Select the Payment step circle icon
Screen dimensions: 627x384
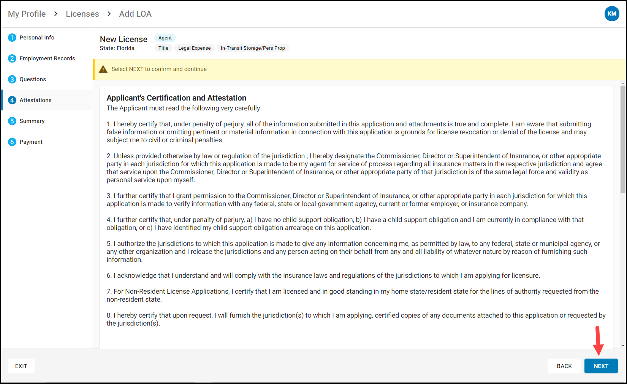click(x=12, y=142)
